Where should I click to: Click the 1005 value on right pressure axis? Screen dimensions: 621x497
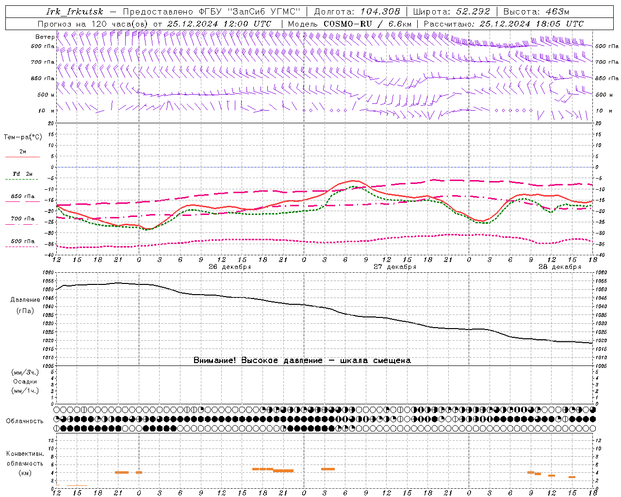(x=601, y=366)
